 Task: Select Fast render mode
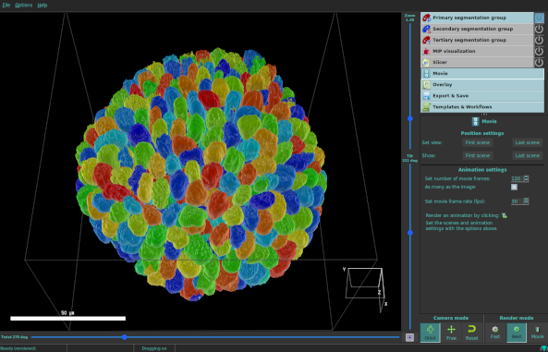[495, 333]
